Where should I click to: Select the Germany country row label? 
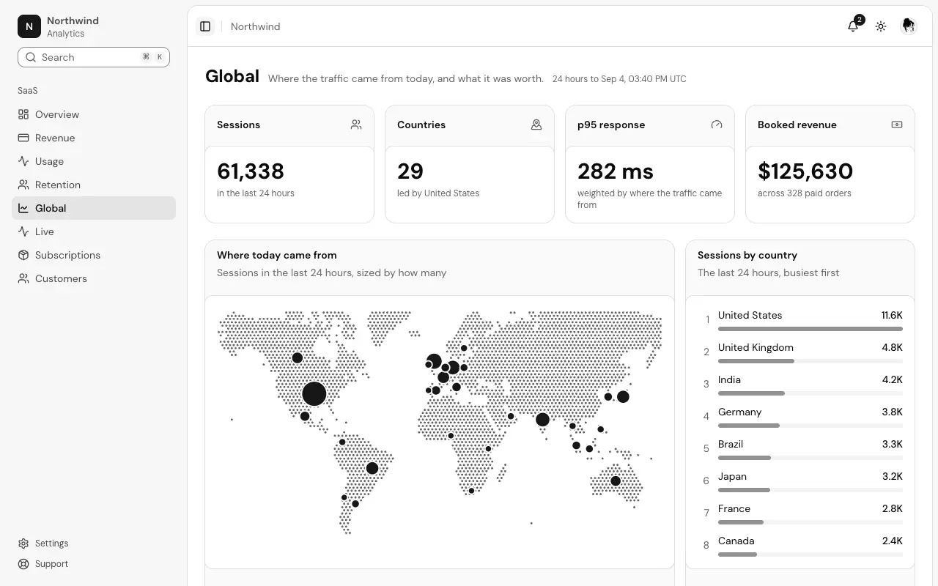pos(739,412)
